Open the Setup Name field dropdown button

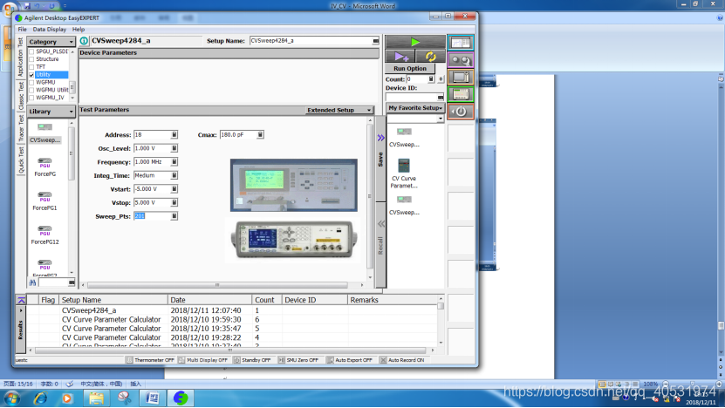point(375,41)
